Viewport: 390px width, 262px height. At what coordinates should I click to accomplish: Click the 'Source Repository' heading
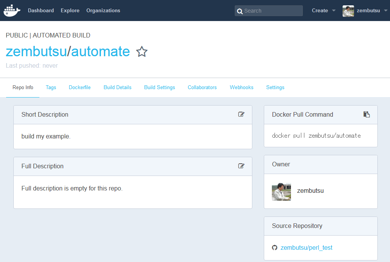[x=297, y=226]
